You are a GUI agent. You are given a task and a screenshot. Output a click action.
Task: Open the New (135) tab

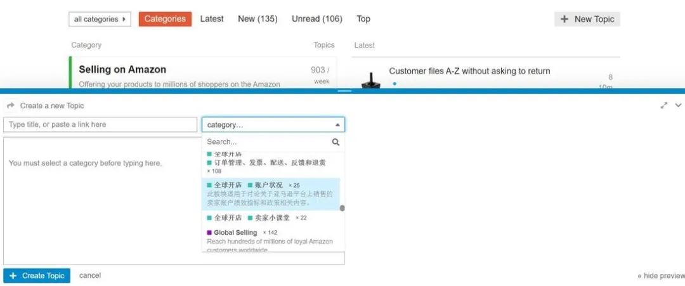[x=258, y=19]
